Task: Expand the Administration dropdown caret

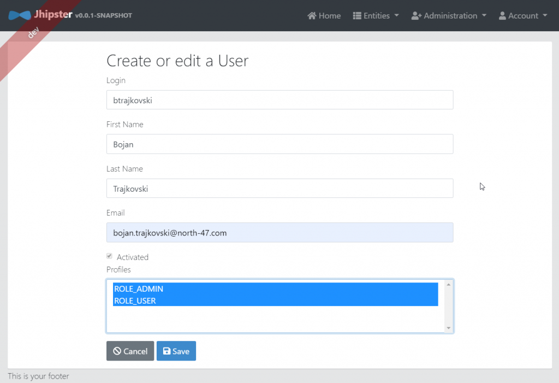Action: pyautogui.click(x=484, y=16)
